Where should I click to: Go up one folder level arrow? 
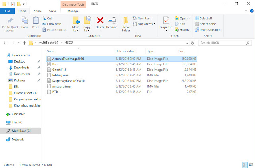24,43
